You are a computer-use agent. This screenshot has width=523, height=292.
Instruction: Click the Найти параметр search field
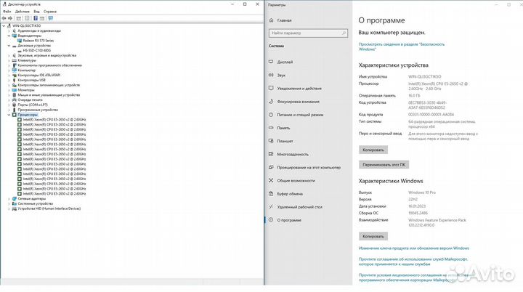[x=308, y=33]
